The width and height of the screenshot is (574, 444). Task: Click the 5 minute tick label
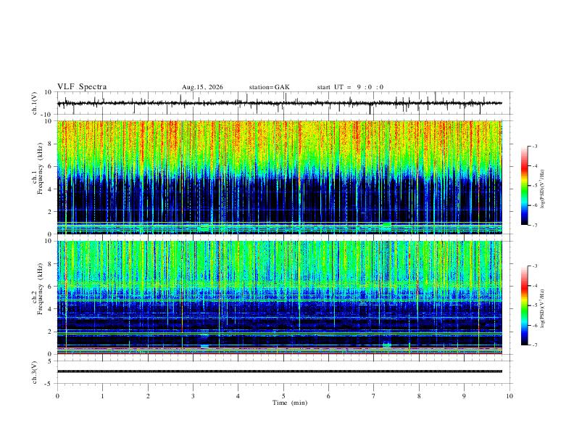pos(283,396)
